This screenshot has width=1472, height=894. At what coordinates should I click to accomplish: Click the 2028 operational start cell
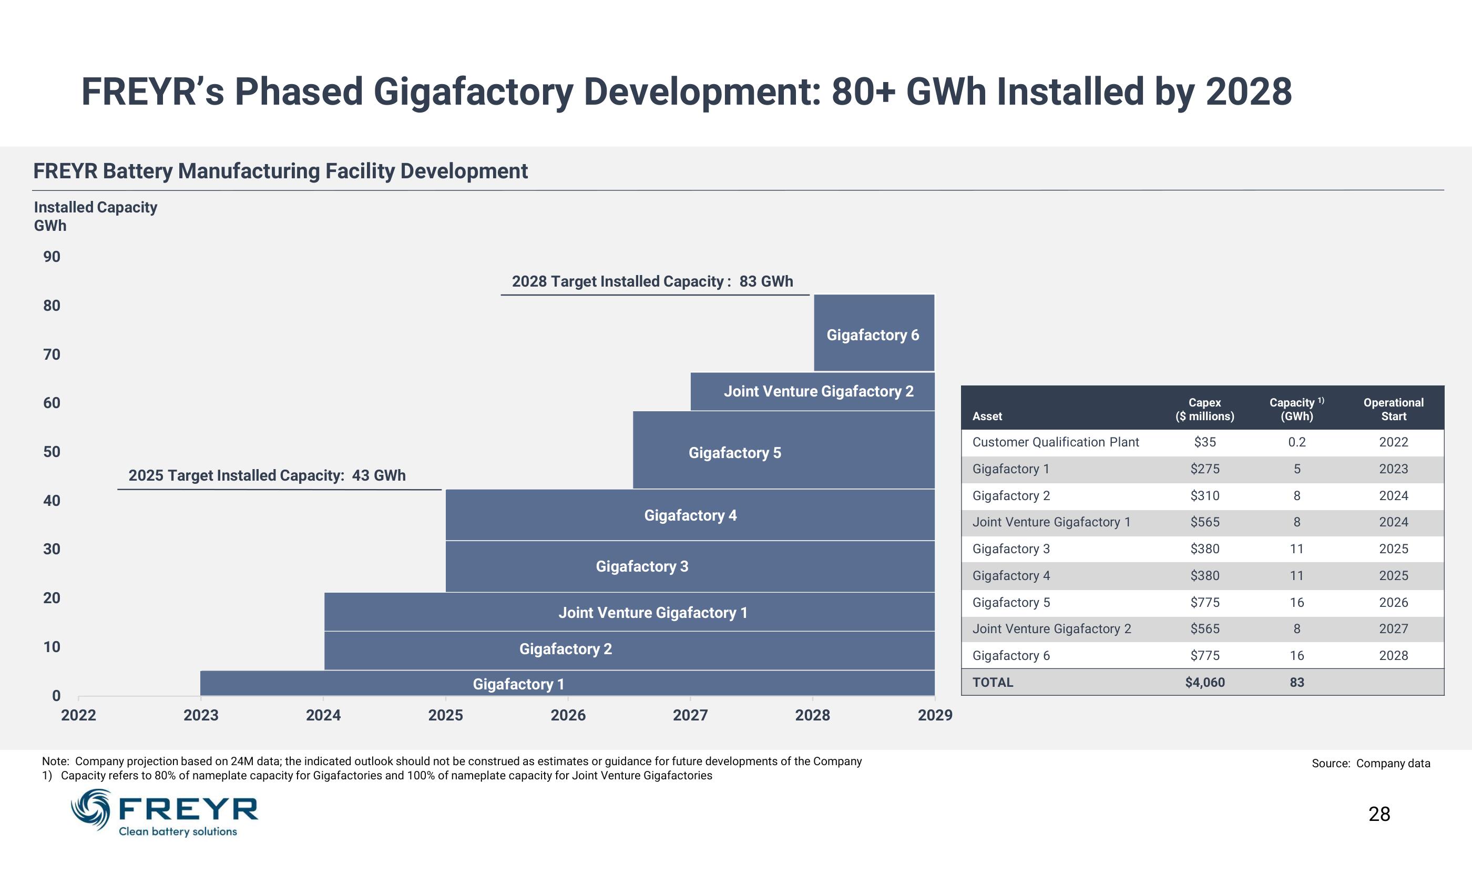pyautogui.click(x=1393, y=656)
